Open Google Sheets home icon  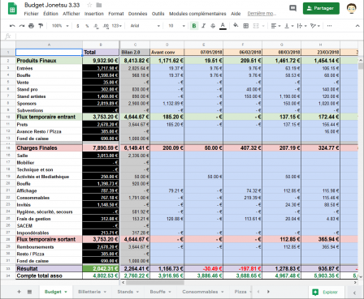[x=12, y=8]
